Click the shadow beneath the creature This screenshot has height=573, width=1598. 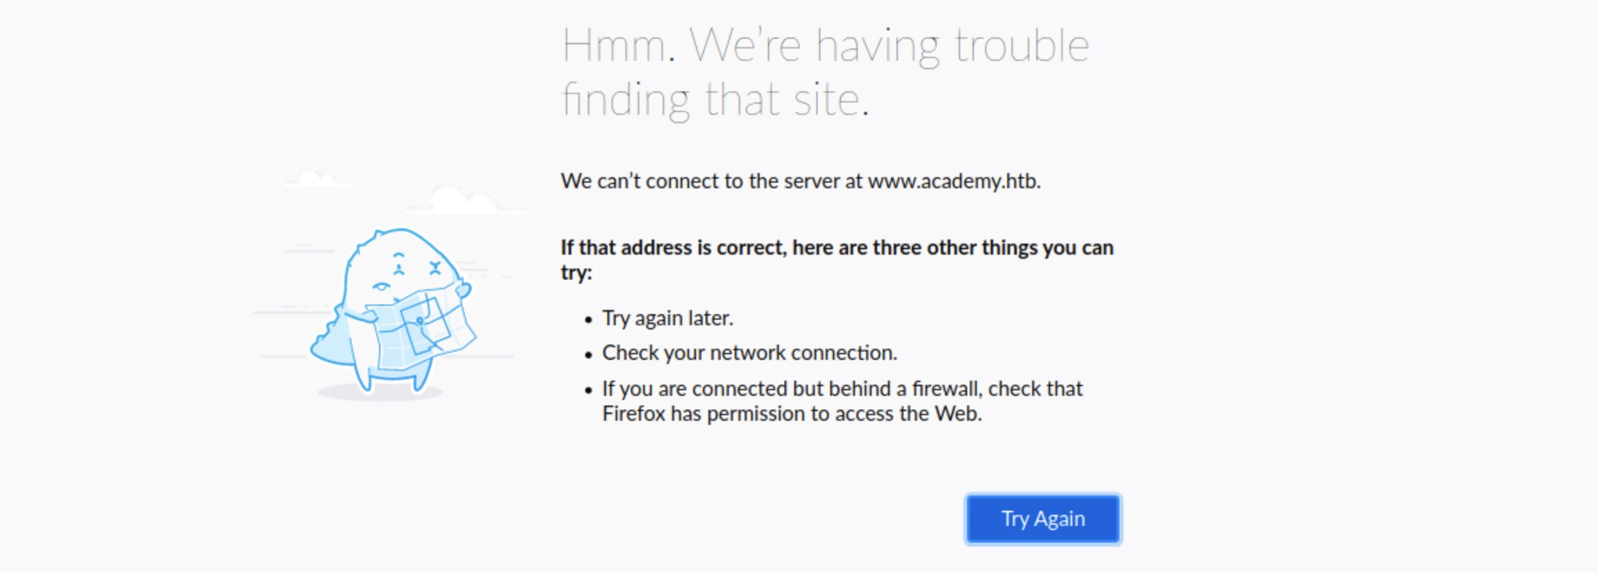pyautogui.click(x=380, y=393)
